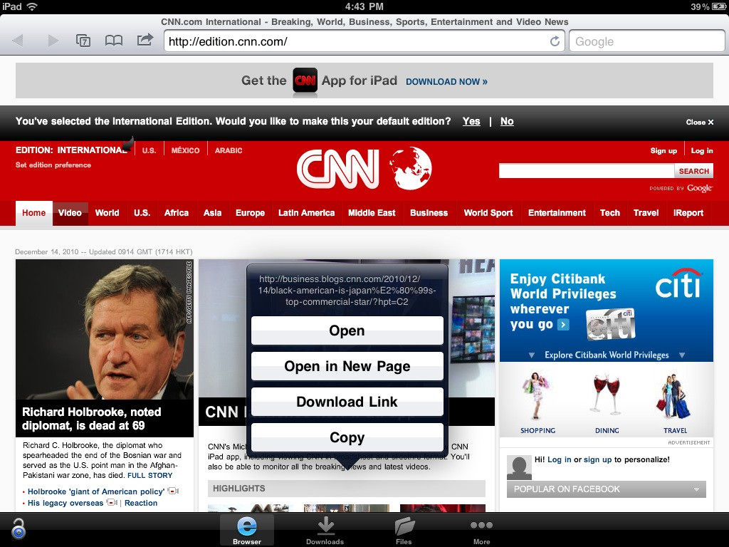Viewport: 729px width, 547px height.
Task: Open the Africa section
Action: tap(177, 213)
